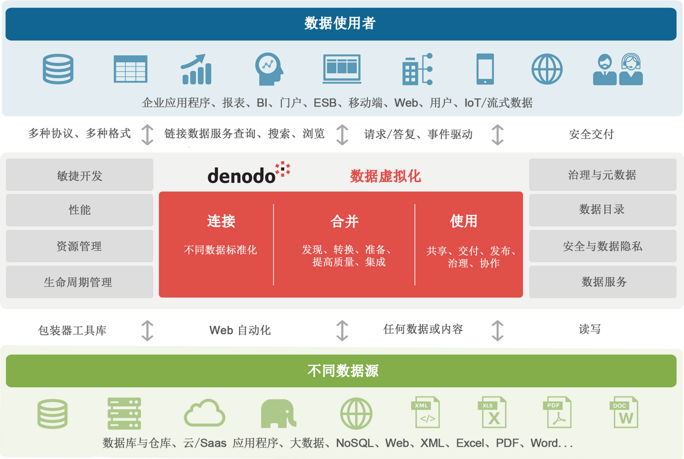This screenshot has width=684, height=459.
Task: Select the 敏捷开发 box
Action: tap(80, 175)
